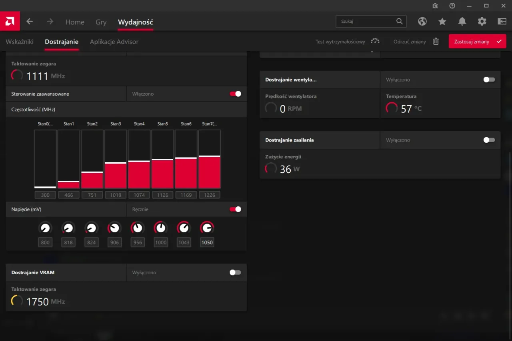Switch to the Gry tab
Viewport: 512px width, 341px height.
pyautogui.click(x=101, y=22)
